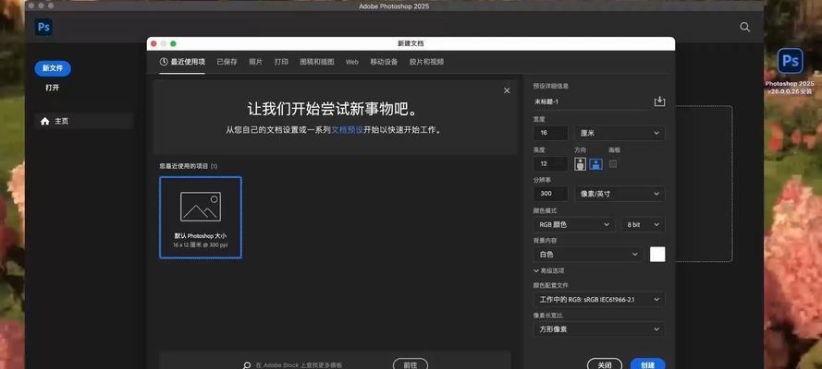Click the 前往 button
This screenshot has width=822, height=369.
[x=411, y=364]
